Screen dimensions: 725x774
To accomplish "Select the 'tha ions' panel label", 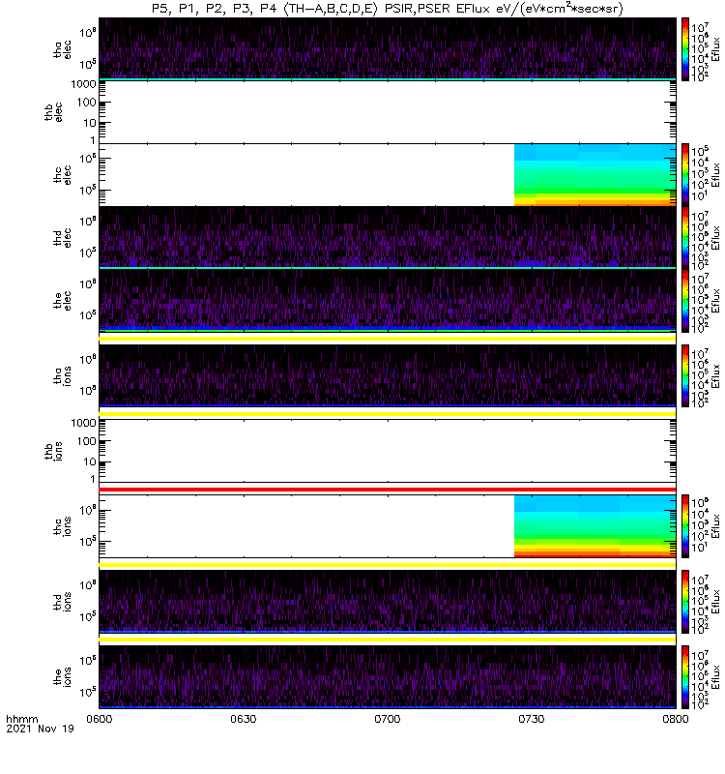I will click(x=62, y=375).
